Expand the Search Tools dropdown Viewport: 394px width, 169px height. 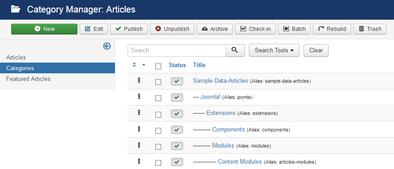point(274,51)
